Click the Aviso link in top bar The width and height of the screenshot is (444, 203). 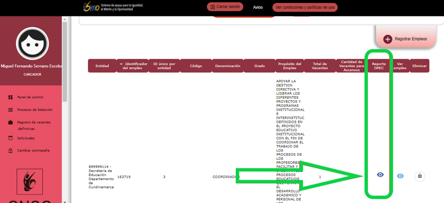pyautogui.click(x=257, y=8)
